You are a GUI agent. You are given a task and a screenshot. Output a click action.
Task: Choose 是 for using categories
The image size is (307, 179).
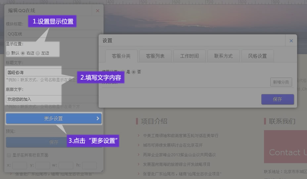tap(123, 72)
